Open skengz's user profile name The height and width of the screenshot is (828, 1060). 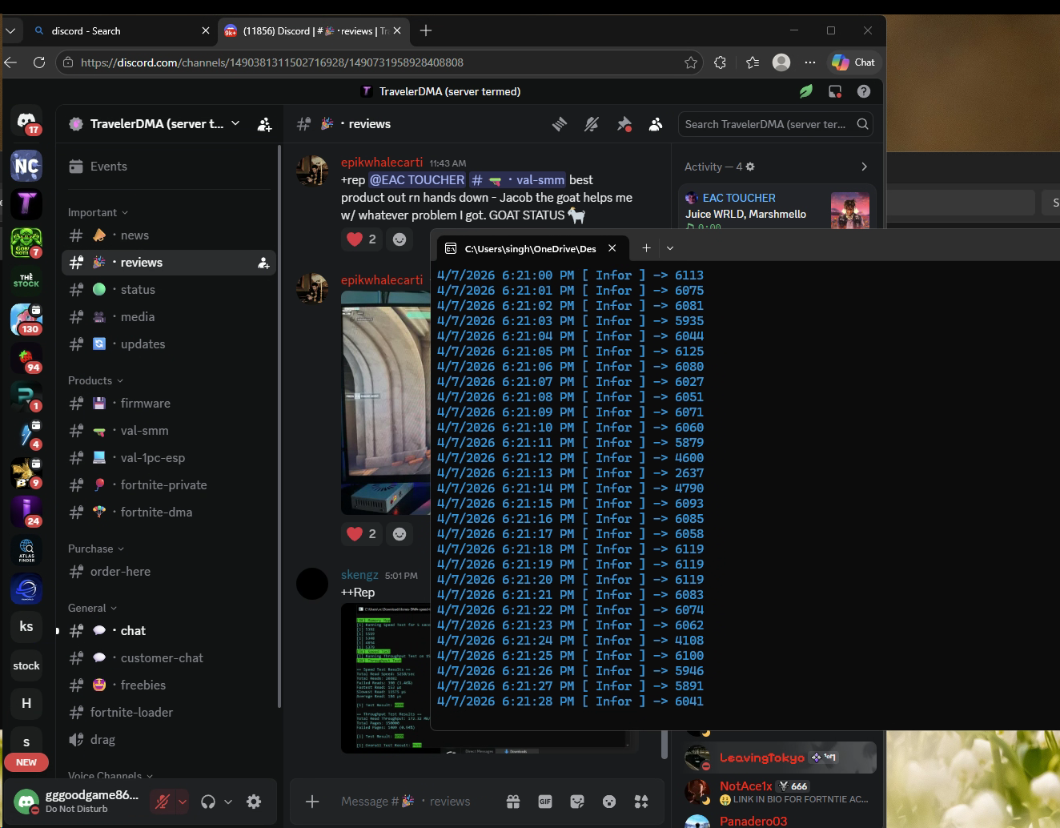coord(359,575)
